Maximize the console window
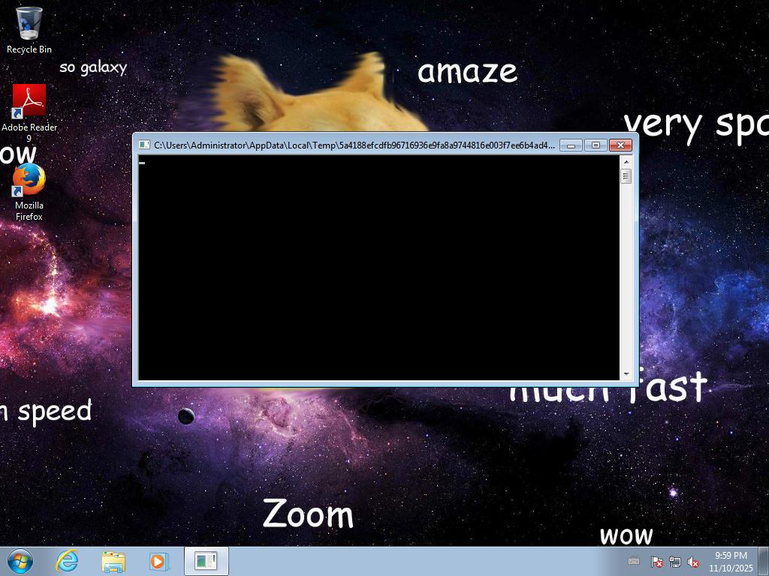The height and width of the screenshot is (576, 769). [x=596, y=145]
